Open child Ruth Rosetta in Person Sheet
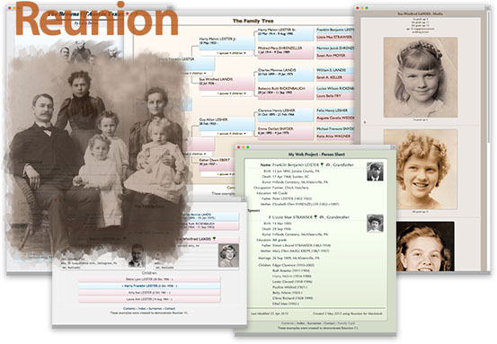Screen dimensions: 497x344 (x=291, y=271)
